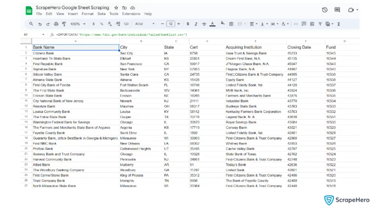Select the 'Closing Date' header cell

point(306,47)
